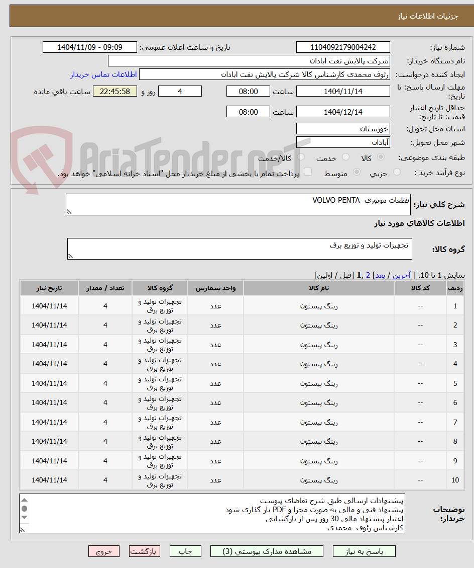Click the بازگشت back button
Image resolution: width=474 pixels, height=568 pixels.
tap(144, 551)
